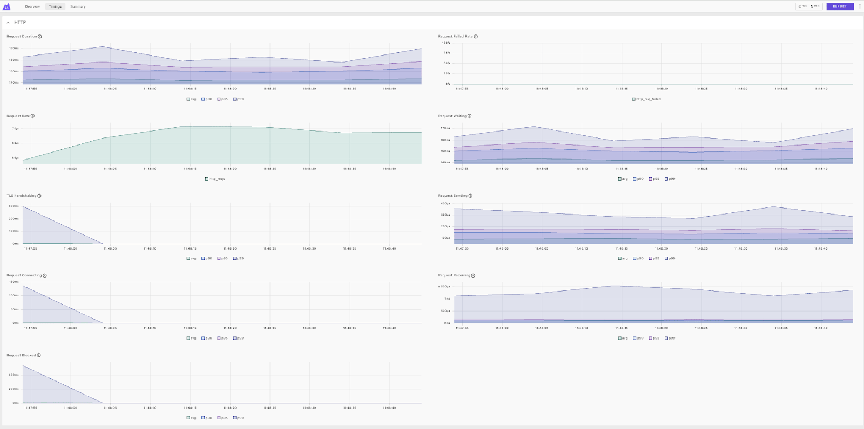Click the Request Failed Rate title
Image resolution: width=864 pixels, height=429 pixels.
[455, 37]
